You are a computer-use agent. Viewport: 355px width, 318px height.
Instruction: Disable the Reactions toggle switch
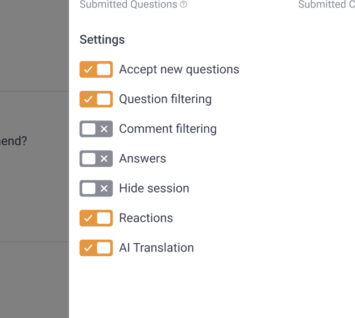(96, 218)
